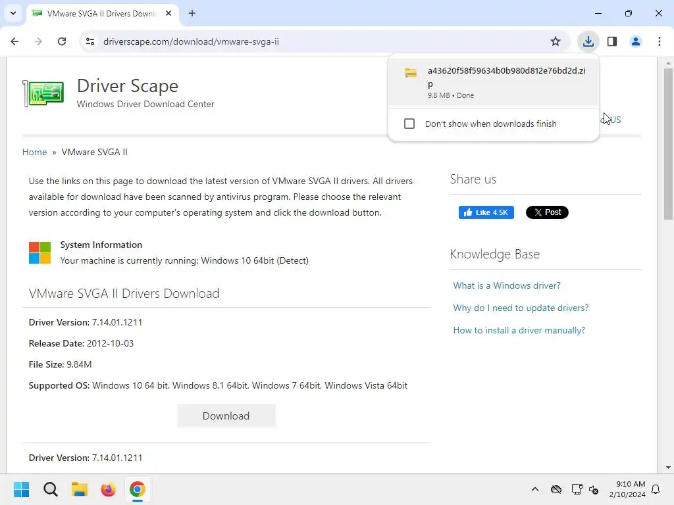Show hidden system tray icons
The width and height of the screenshot is (674, 505).
pos(535,489)
